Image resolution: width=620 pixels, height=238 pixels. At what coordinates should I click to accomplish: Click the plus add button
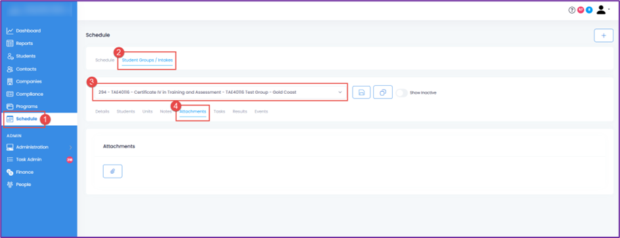coord(604,35)
